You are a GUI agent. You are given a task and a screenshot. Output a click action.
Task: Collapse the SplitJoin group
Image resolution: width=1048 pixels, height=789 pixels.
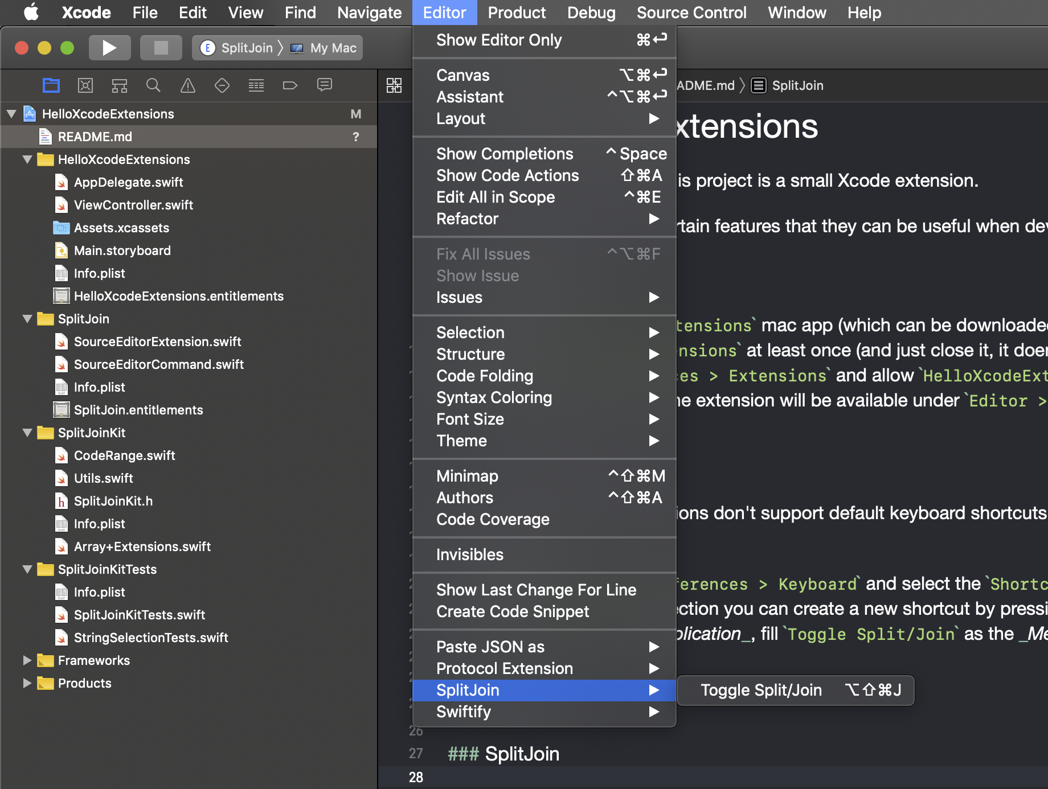click(x=27, y=319)
